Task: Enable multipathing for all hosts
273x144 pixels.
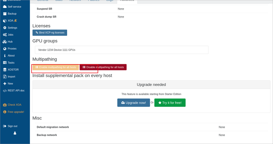Action: (56, 67)
